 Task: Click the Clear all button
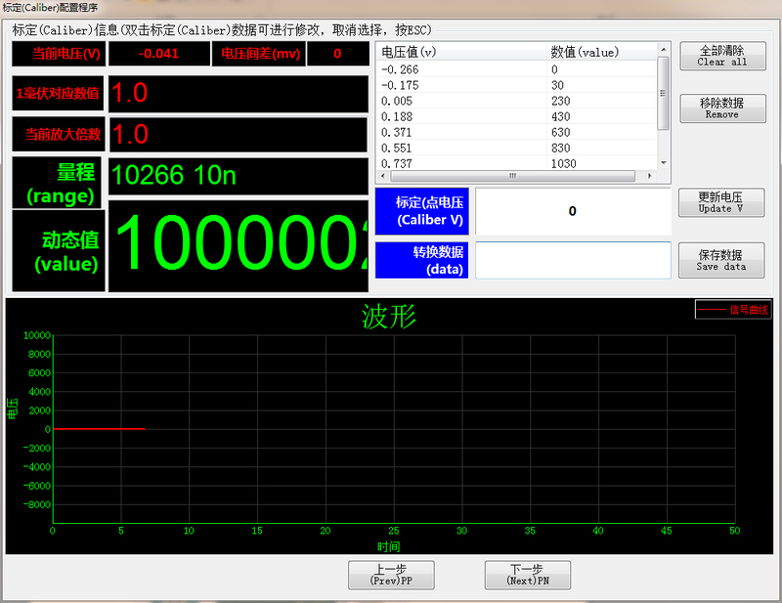coord(721,56)
